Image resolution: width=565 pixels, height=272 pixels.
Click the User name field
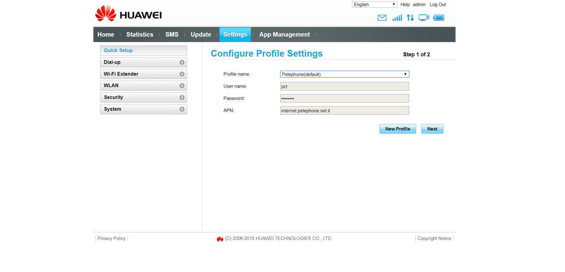[345, 86]
